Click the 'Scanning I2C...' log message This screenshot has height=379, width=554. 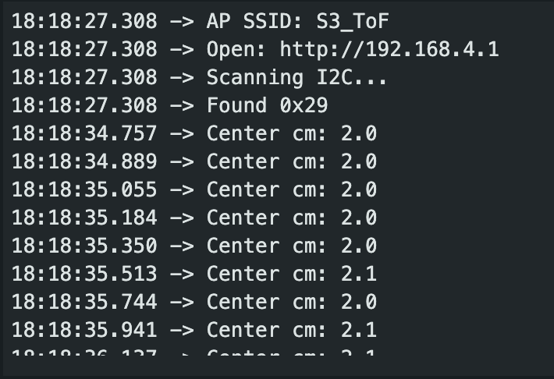297,77
